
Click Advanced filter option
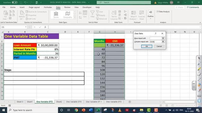point(102,19)
